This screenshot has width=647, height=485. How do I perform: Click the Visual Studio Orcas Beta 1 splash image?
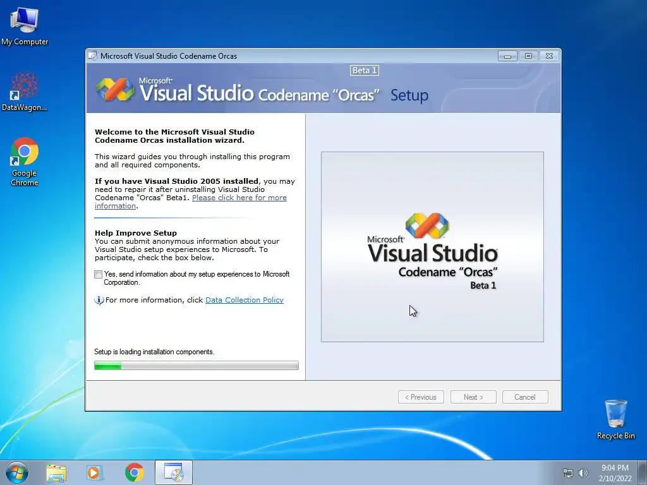coord(432,247)
